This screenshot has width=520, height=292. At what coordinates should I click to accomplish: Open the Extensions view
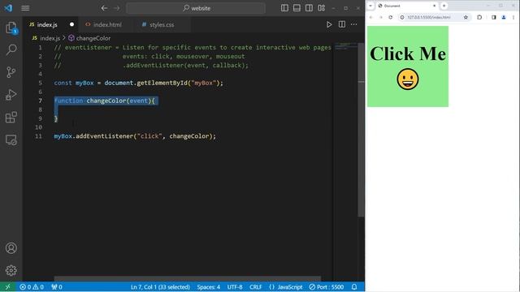pyautogui.click(x=11, y=117)
